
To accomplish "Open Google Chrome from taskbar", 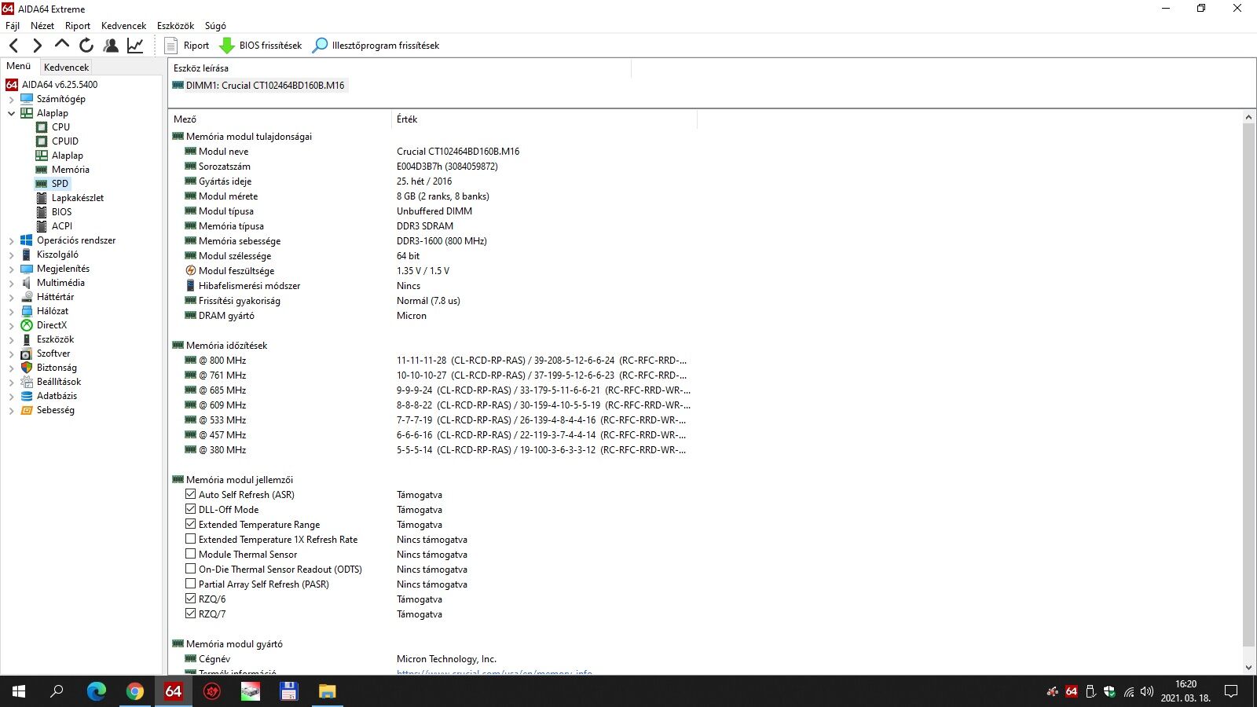I will point(135,691).
